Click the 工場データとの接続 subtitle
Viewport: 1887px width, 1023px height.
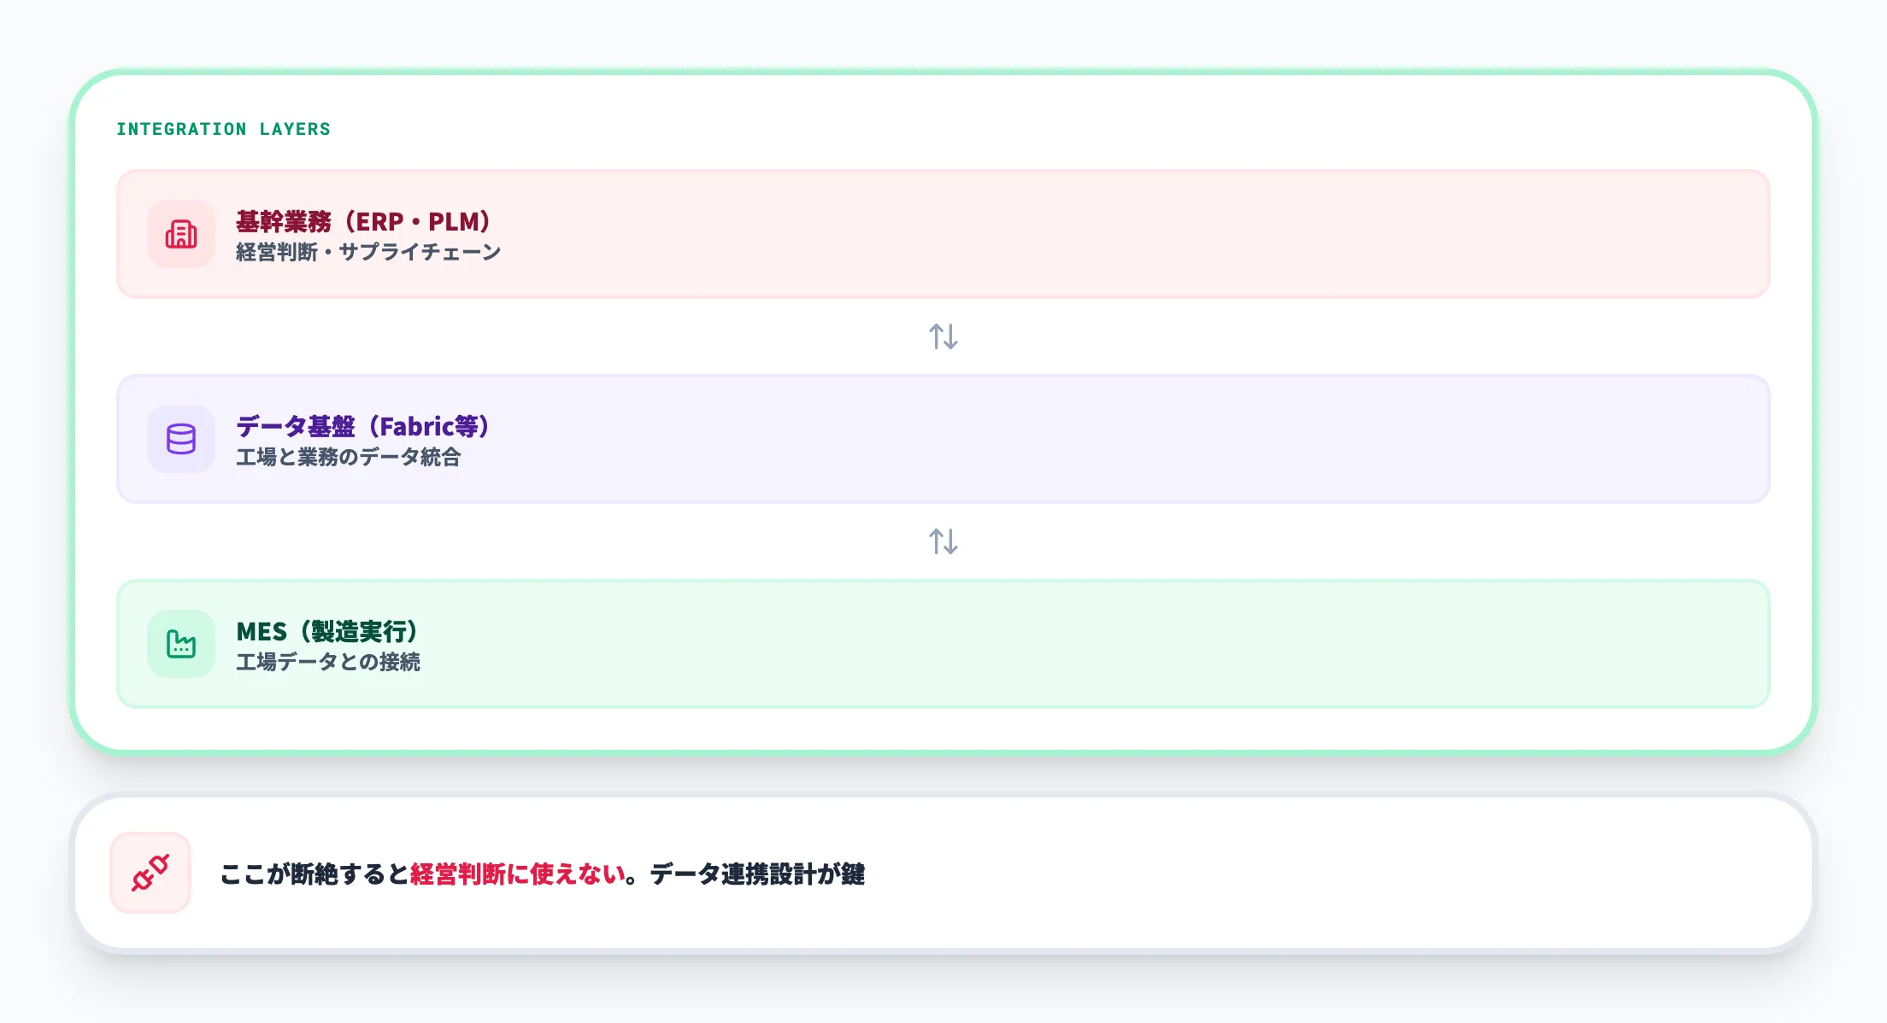click(327, 662)
